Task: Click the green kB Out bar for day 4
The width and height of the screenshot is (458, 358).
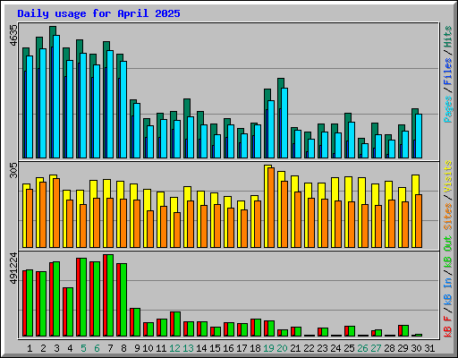Action: tap(70, 312)
